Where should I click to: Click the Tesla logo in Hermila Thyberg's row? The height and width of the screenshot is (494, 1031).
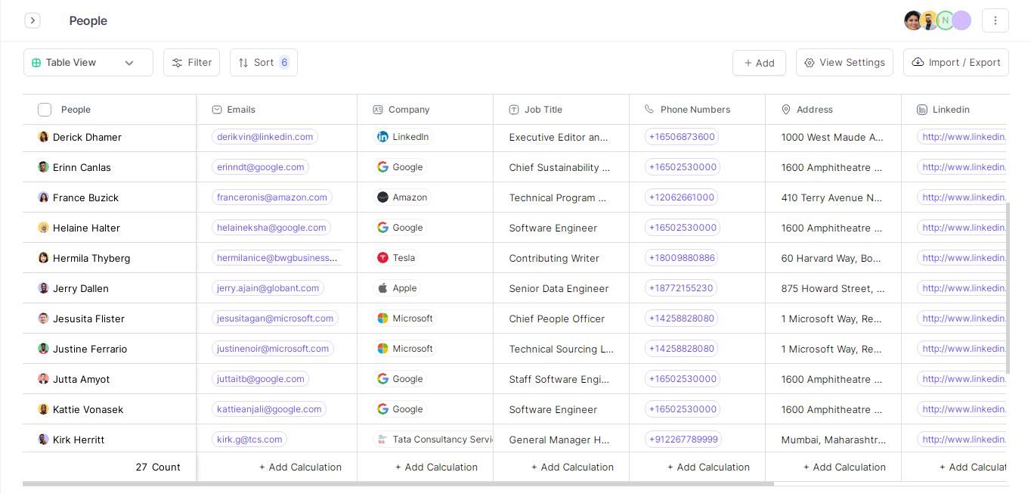[383, 258]
